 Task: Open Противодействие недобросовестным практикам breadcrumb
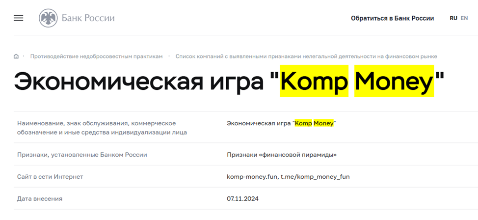[x=96, y=56]
